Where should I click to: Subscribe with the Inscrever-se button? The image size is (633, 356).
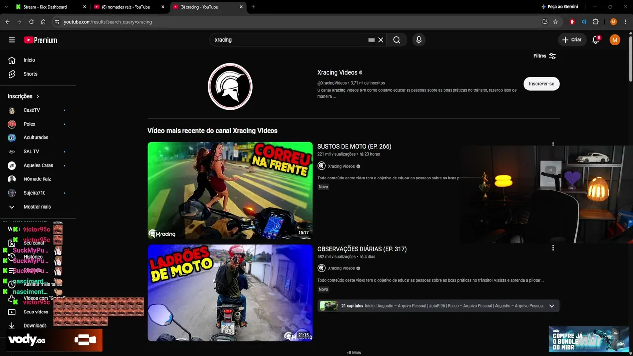click(x=542, y=84)
